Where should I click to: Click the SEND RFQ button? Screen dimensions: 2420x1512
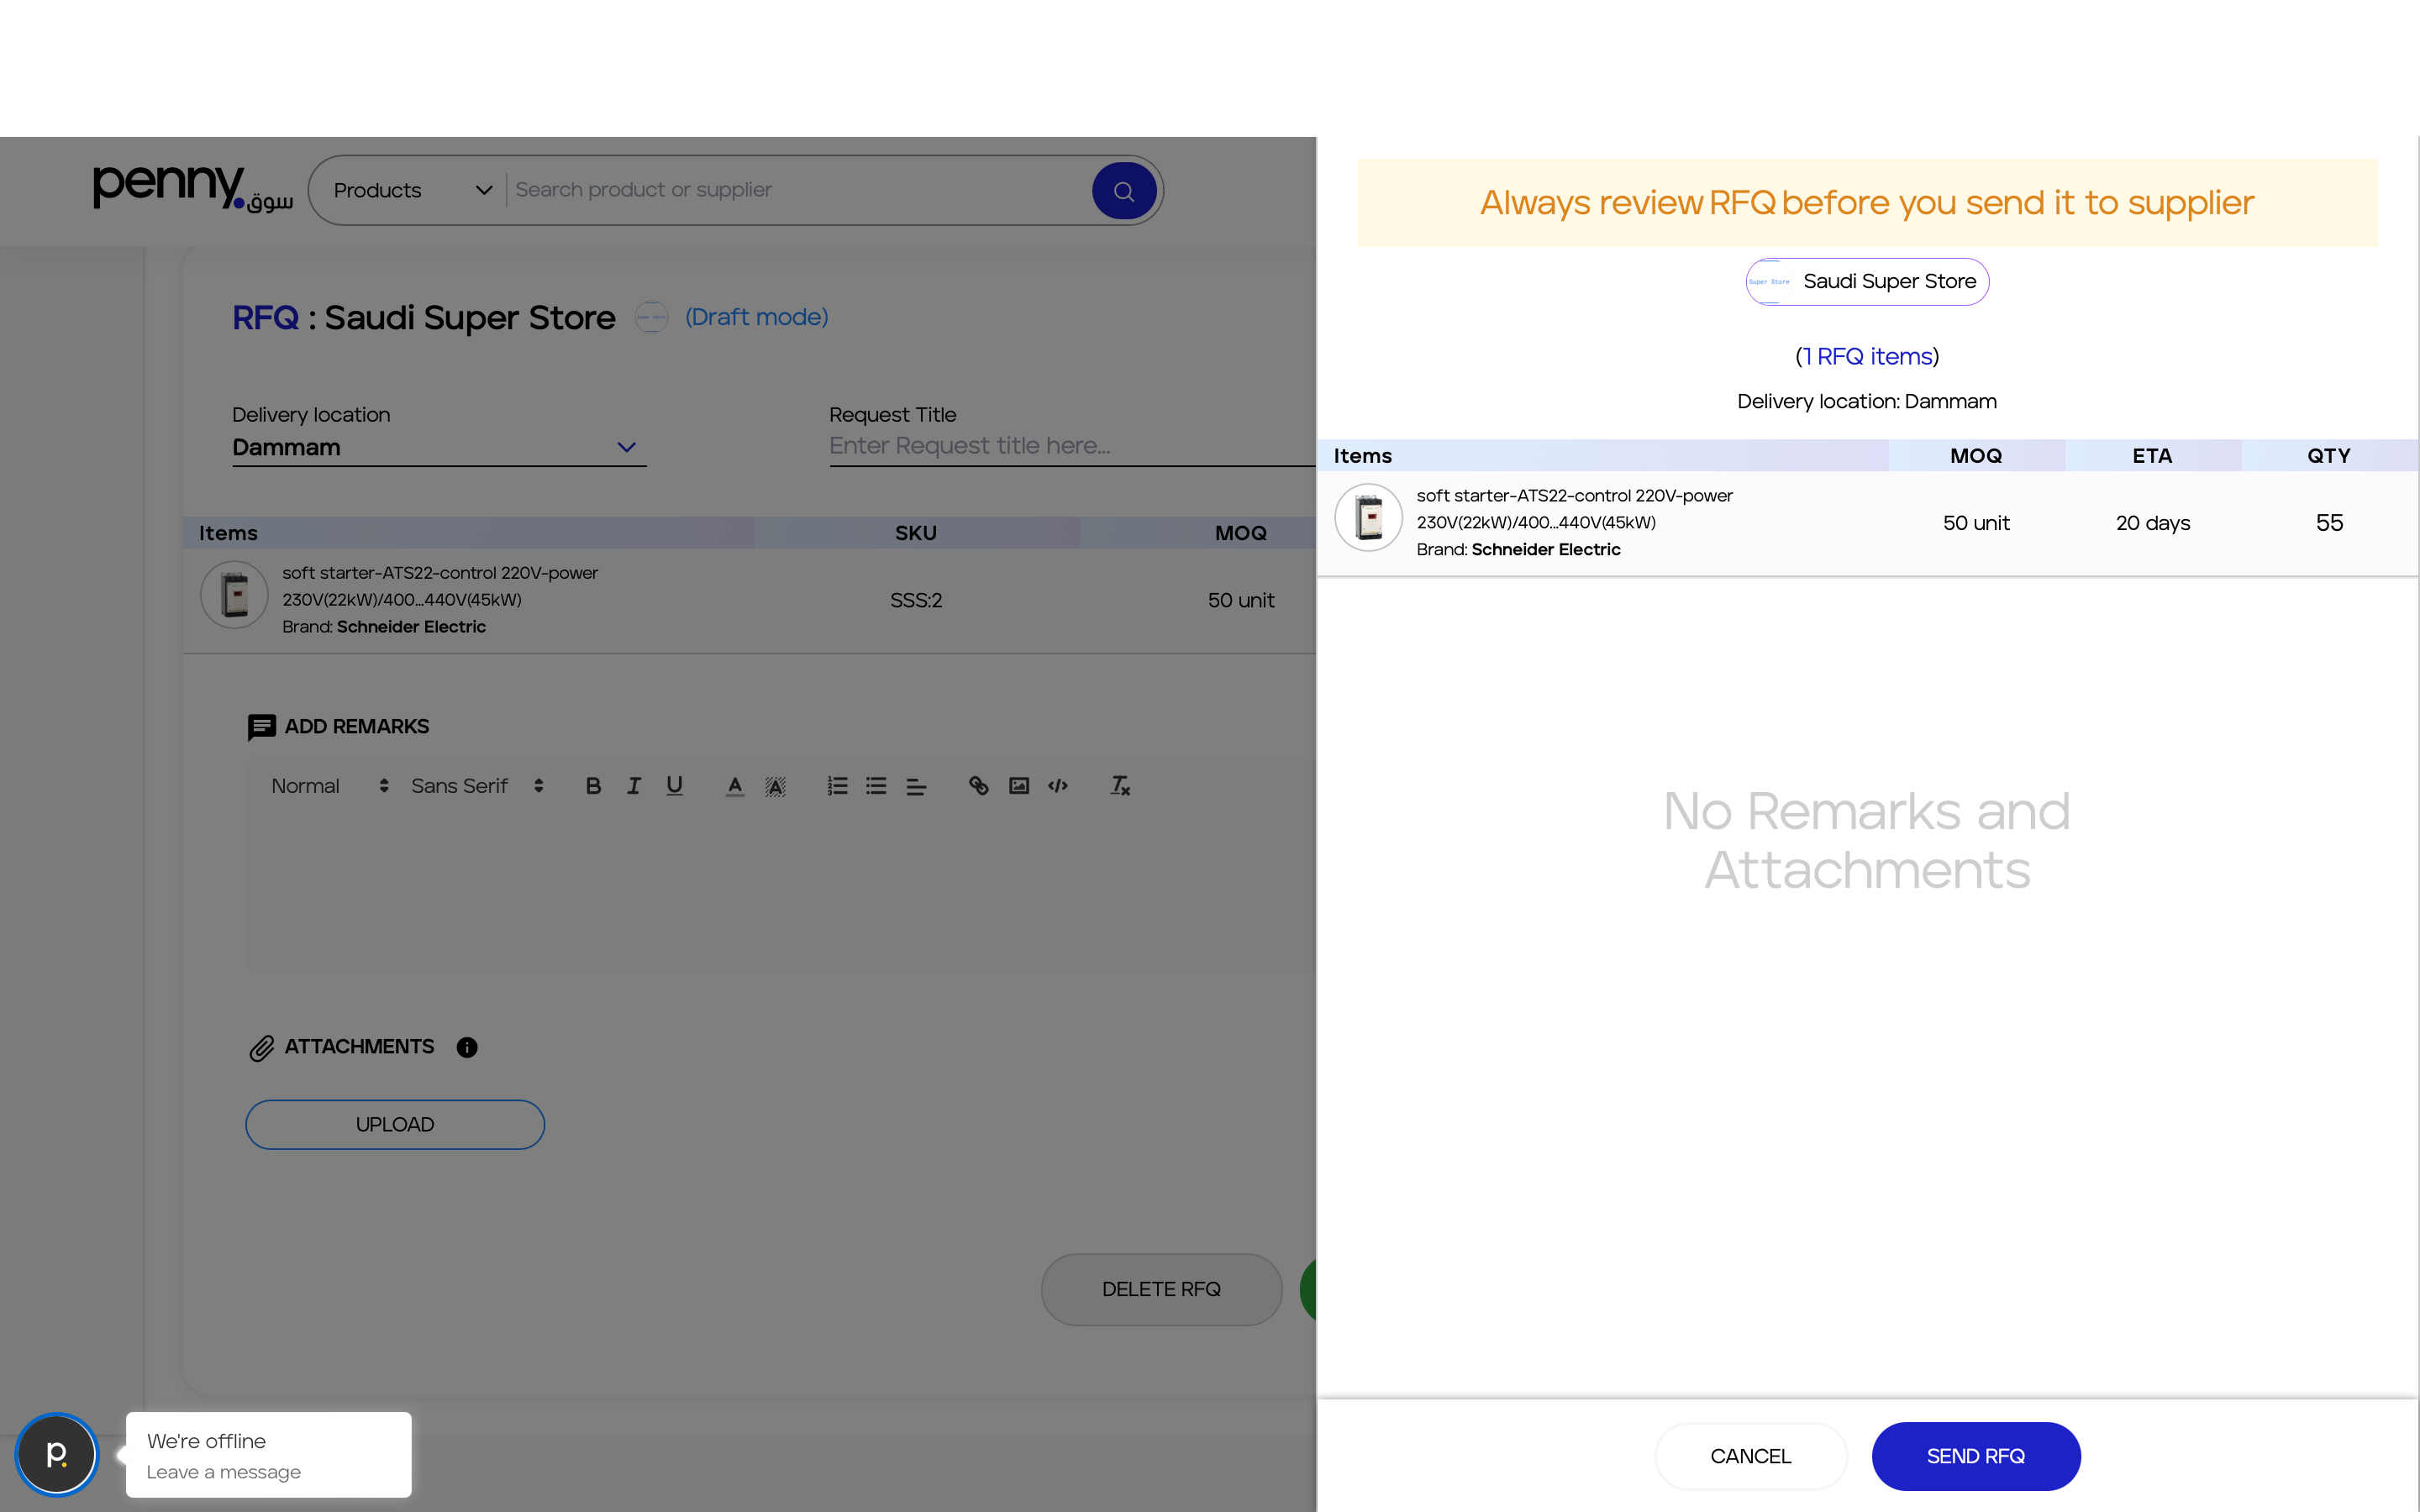point(1976,1457)
